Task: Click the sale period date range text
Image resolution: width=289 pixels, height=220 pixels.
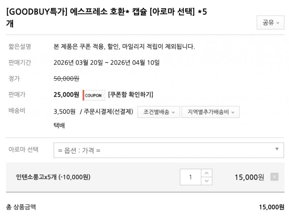Action: pyautogui.click(x=106, y=63)
